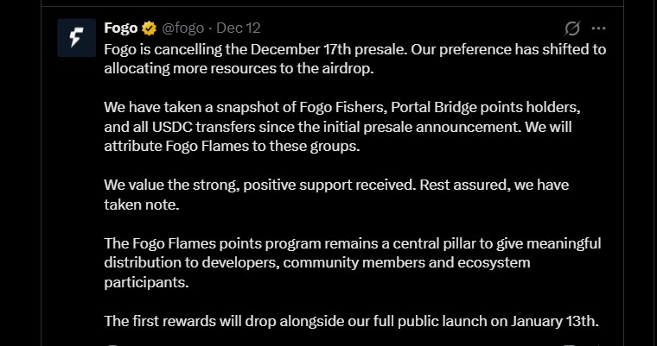Open the three-dot more options menu
Screen dimensions: 657x346
point(598,28)
